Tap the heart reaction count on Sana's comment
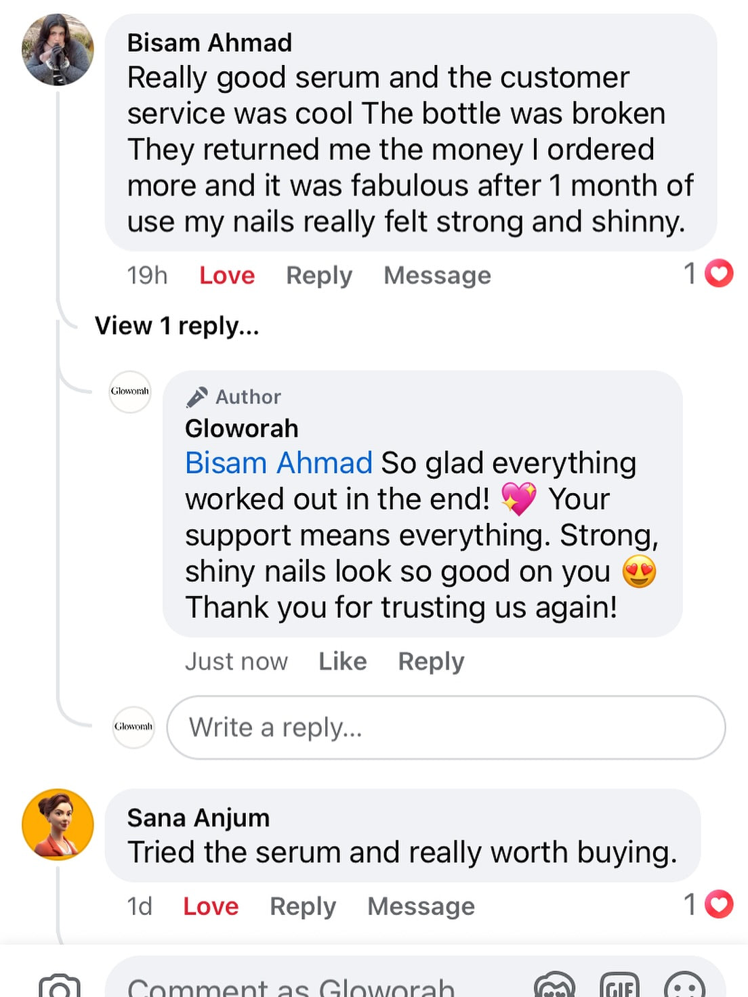This screenshot has width=748, height=997. [709, 904]
